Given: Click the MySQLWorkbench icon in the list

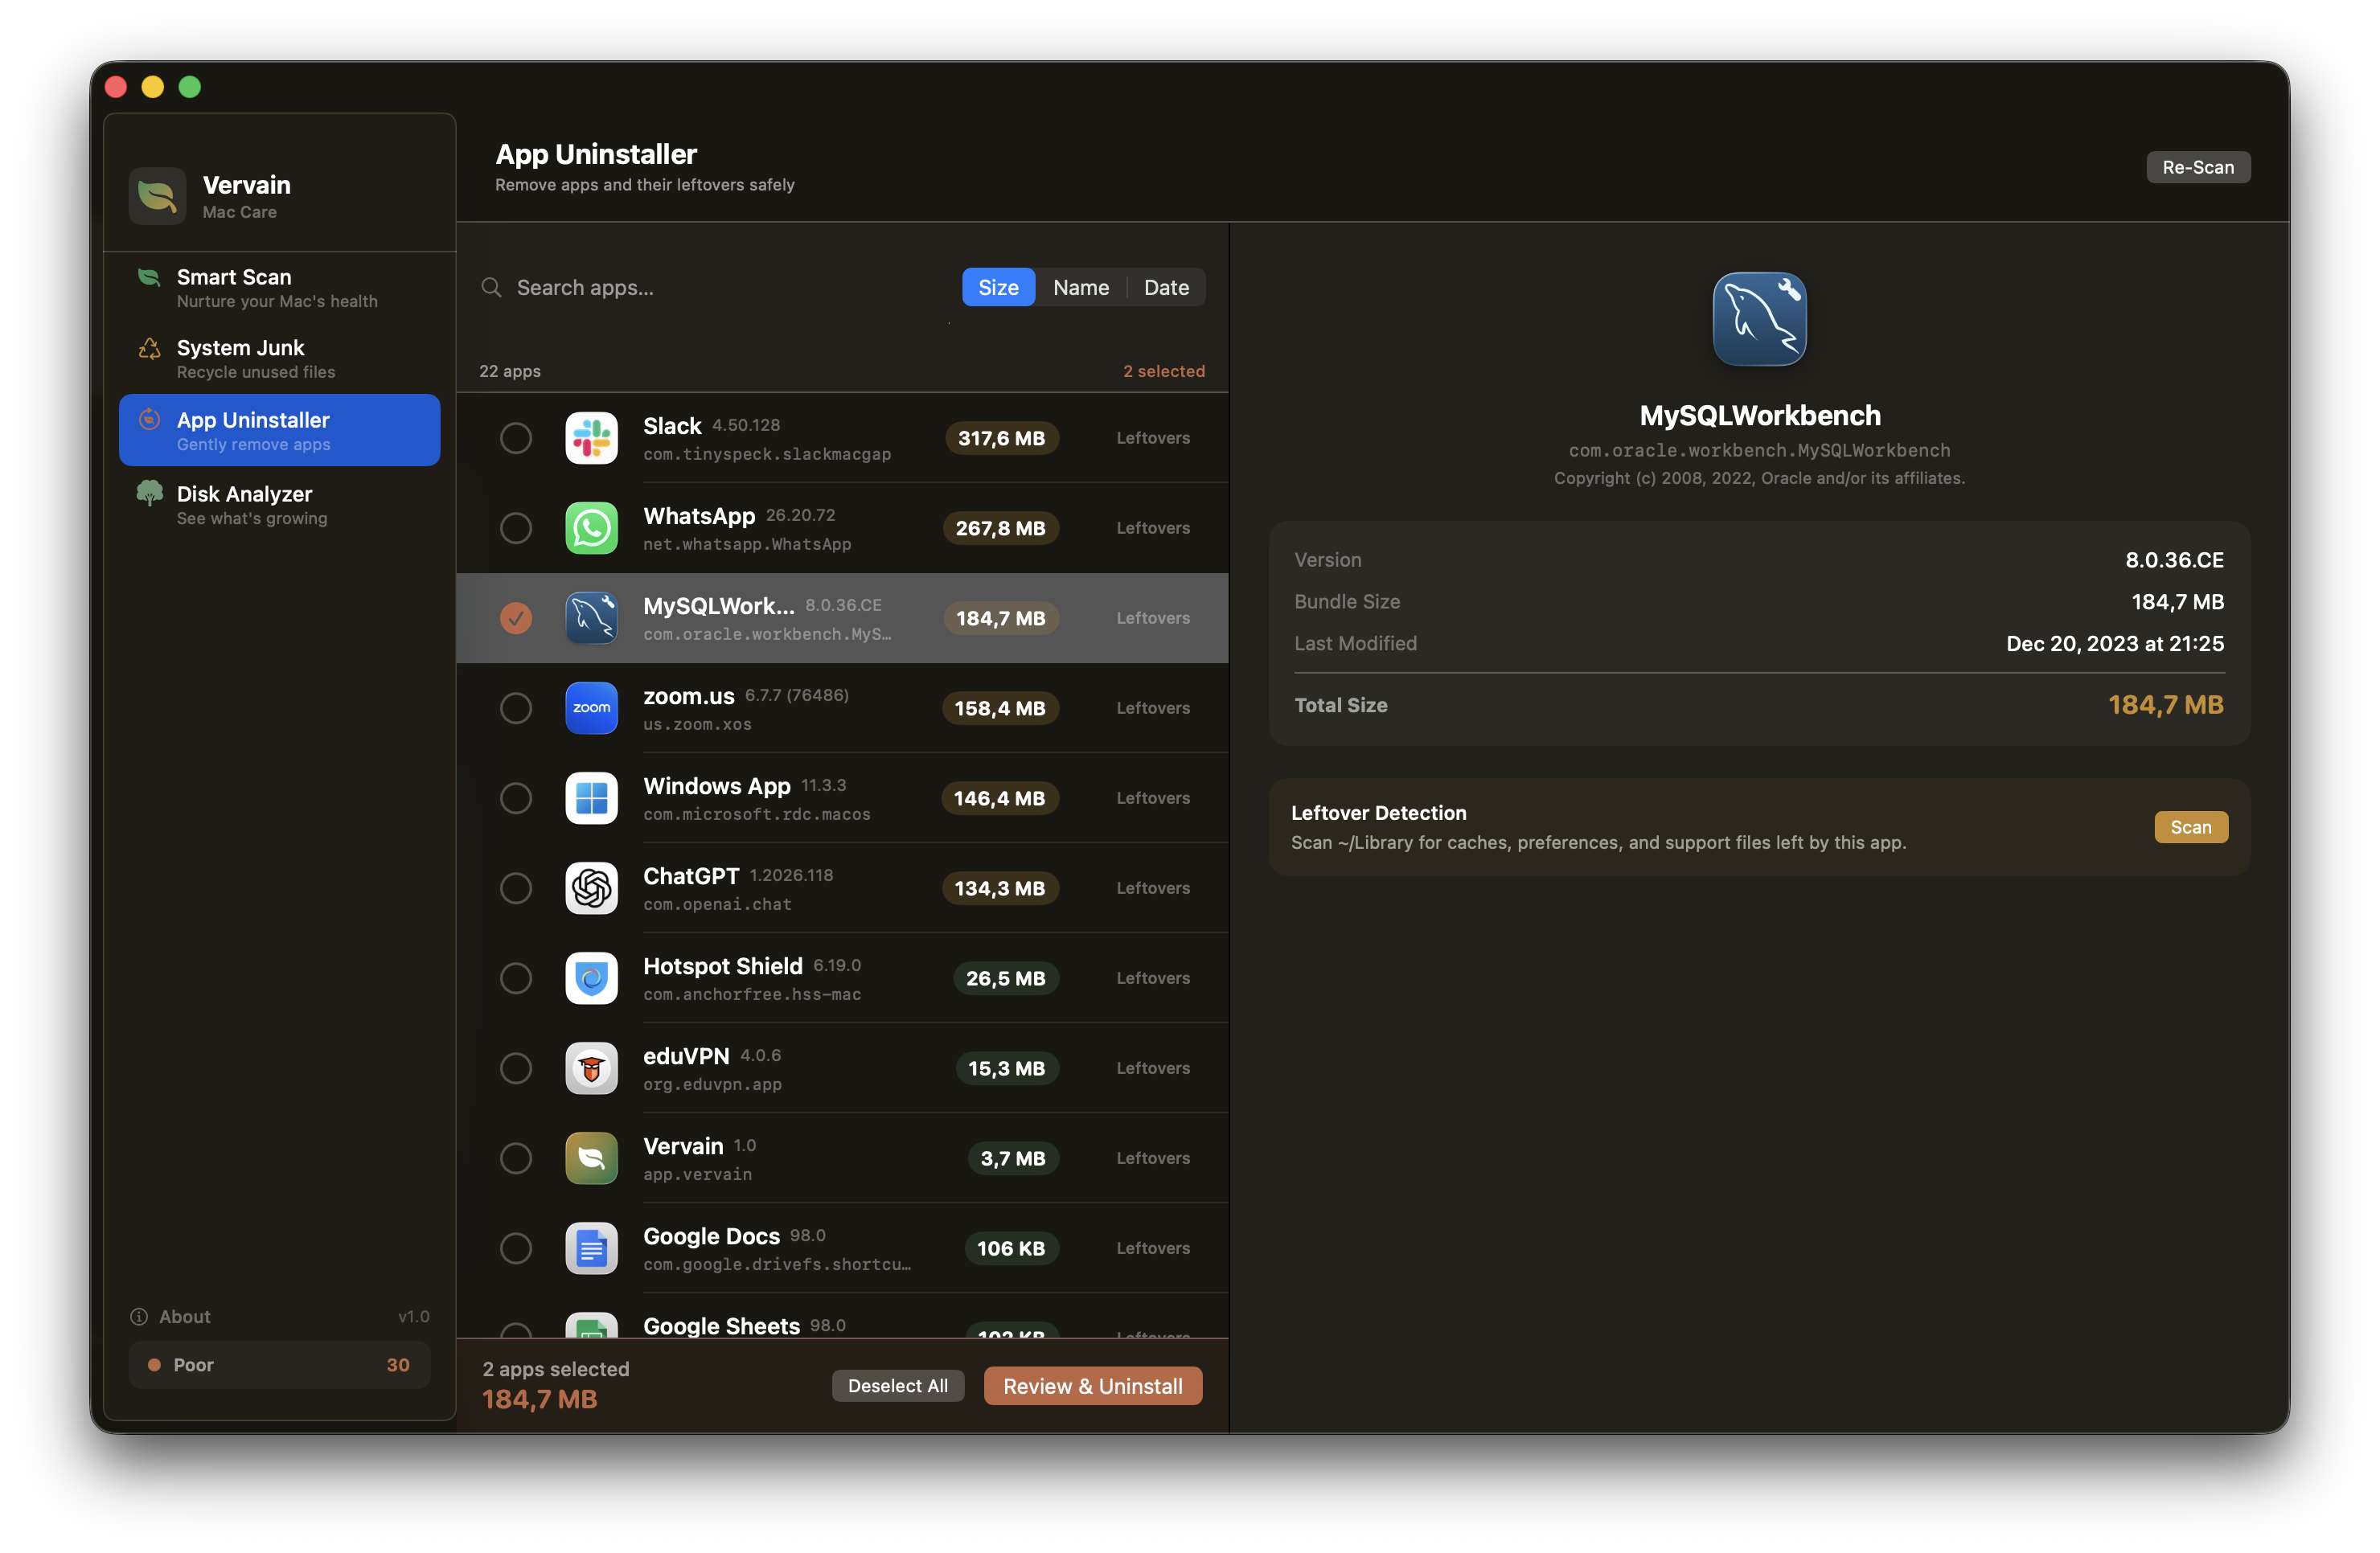Looking at the screenshot, I should tap(591, 618).
